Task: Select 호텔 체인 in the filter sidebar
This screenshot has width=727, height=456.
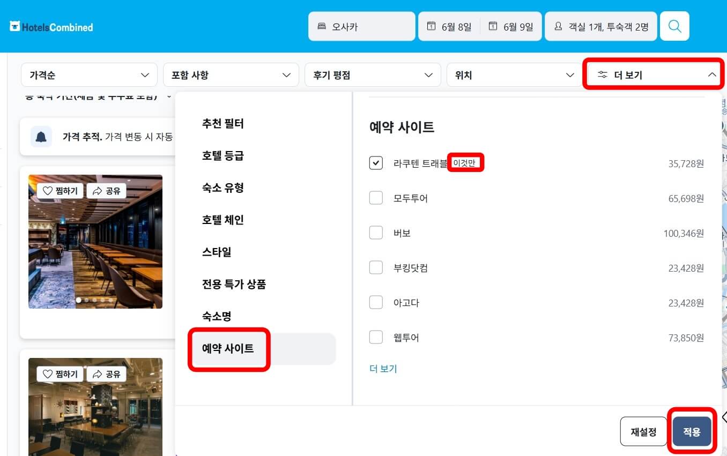Action: [222, 220]
